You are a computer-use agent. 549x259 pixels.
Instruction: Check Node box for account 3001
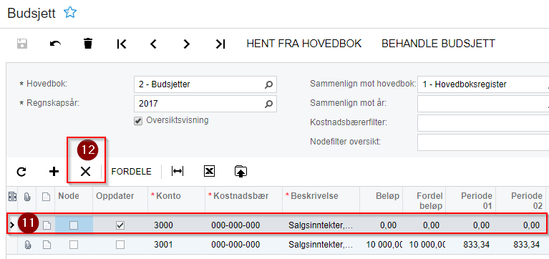(74, 245)
